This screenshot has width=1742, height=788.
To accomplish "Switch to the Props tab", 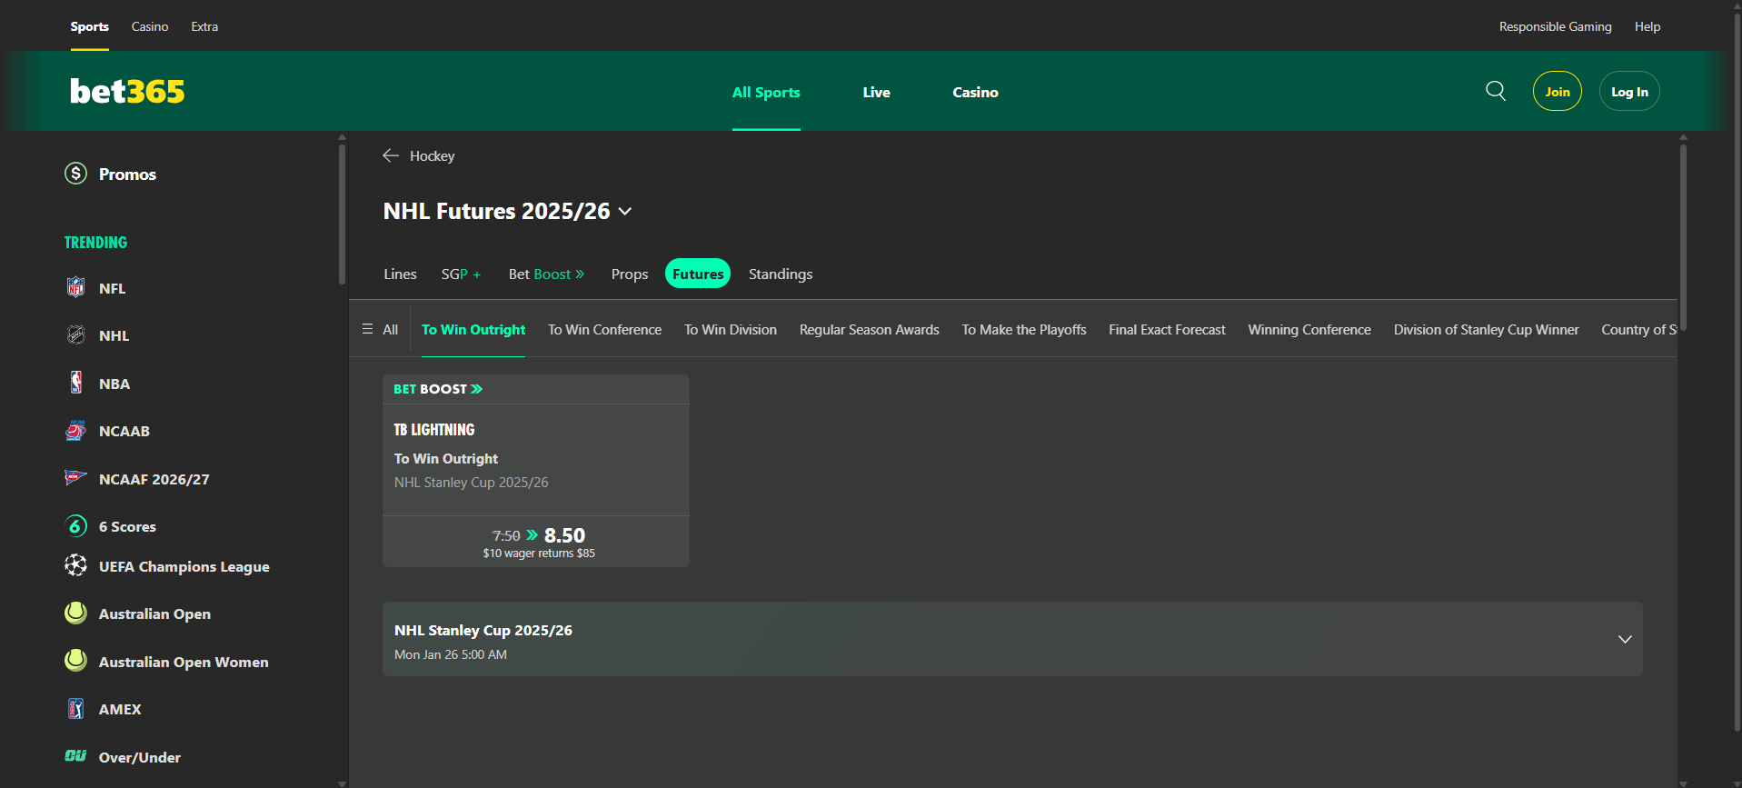I will 630,274.
